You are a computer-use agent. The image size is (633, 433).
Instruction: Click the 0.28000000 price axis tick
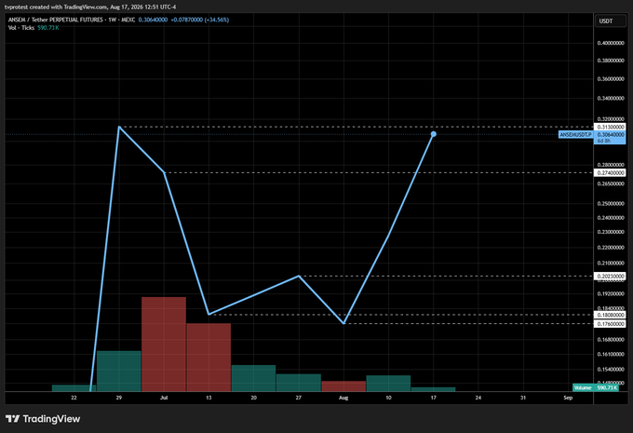coord(611,165)
